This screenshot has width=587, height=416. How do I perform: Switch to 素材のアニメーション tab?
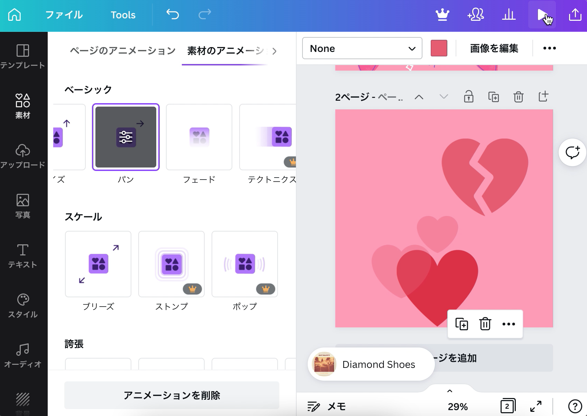pyautogui.click(x=225, y=51)
